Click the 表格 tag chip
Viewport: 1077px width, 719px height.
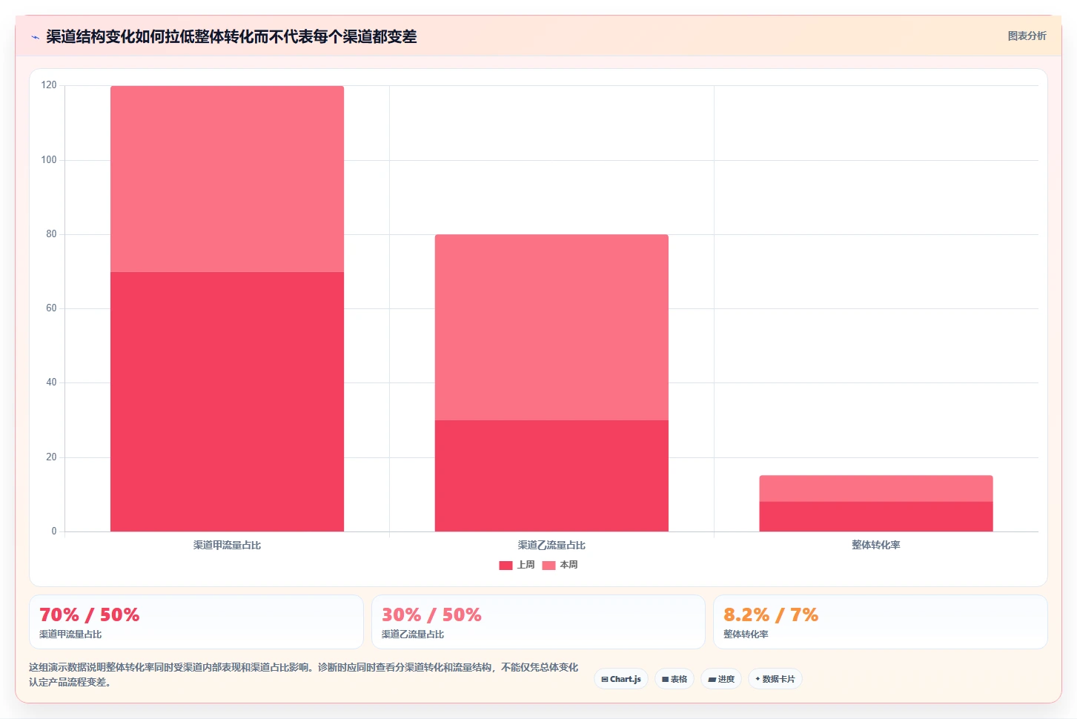click(x=675, y=679)
